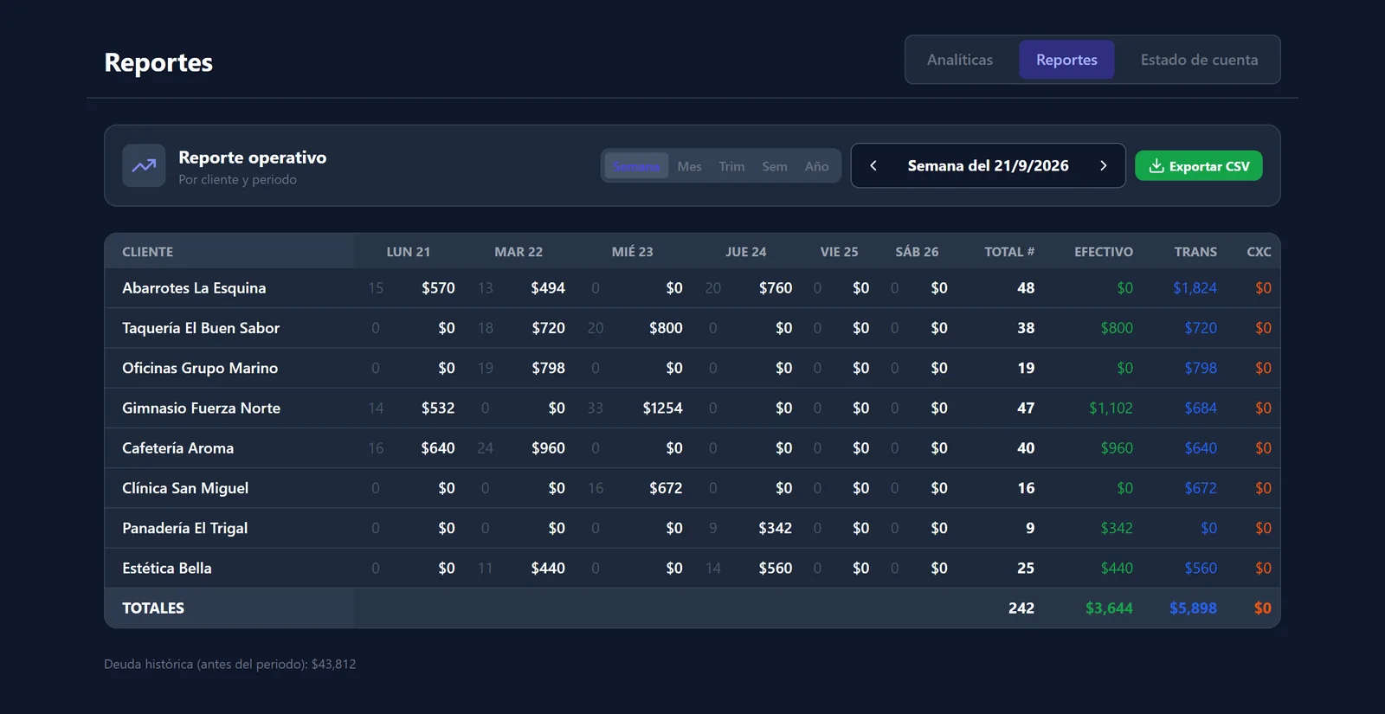Screen dimensions: 1385x714
Task: Click the $1,824 transfer amount for Abarrotes
Action: click(1195, 288)
